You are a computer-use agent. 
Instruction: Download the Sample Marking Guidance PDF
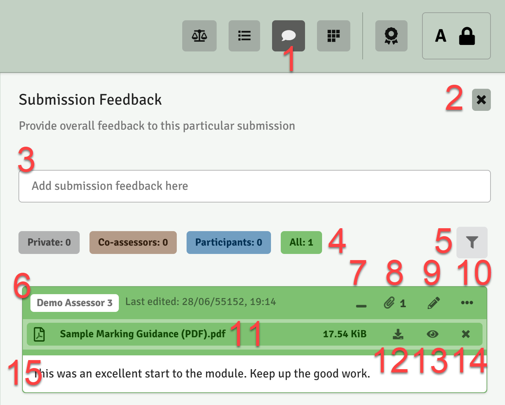pyautogui.click(x=398, y=334)
